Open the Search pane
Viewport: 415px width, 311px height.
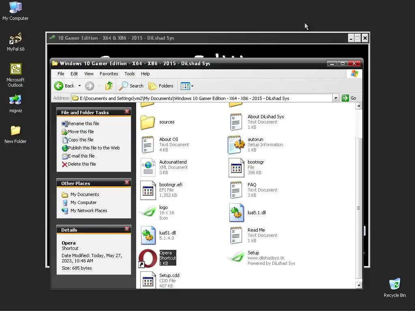coord(131,86)
